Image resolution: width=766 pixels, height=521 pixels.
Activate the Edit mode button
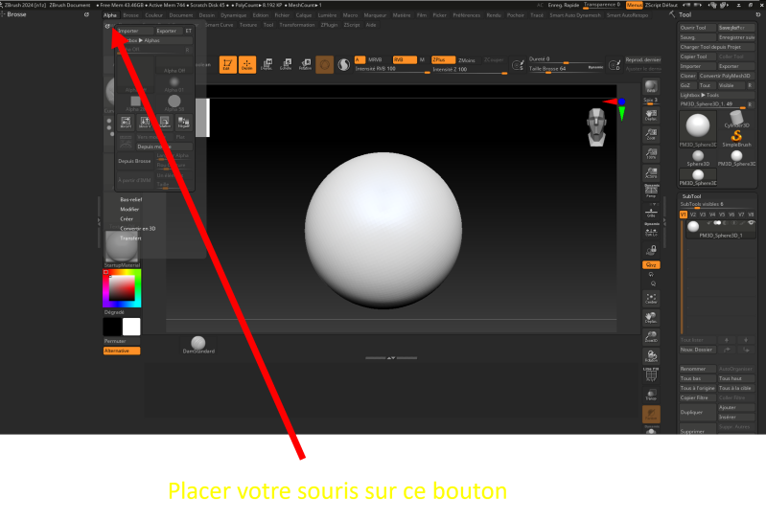[227, 64]
